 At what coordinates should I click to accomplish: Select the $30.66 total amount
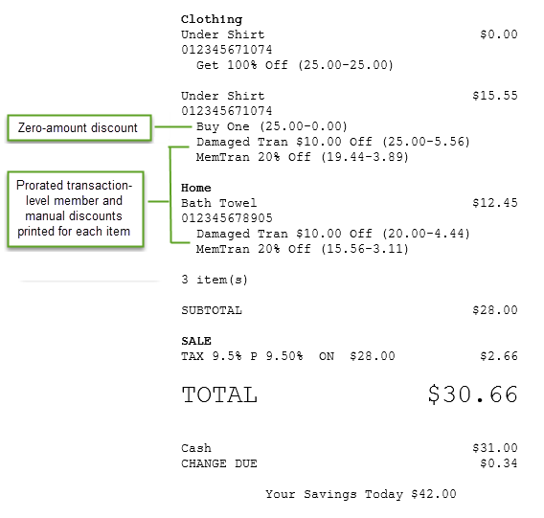[x=473, y=394]
